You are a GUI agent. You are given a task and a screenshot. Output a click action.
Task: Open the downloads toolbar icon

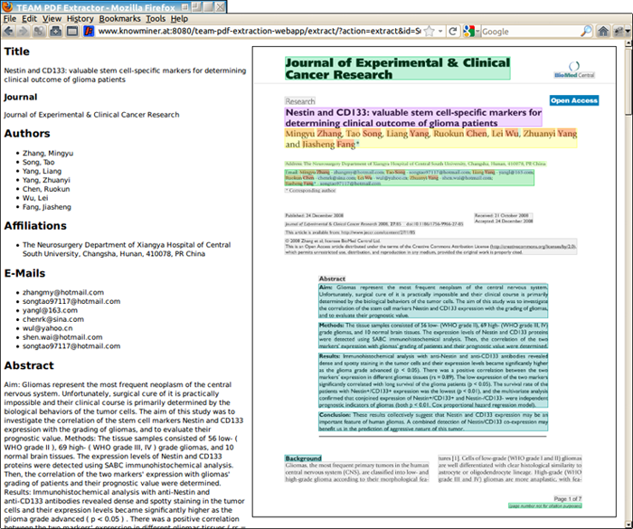[x=56, y=31]
